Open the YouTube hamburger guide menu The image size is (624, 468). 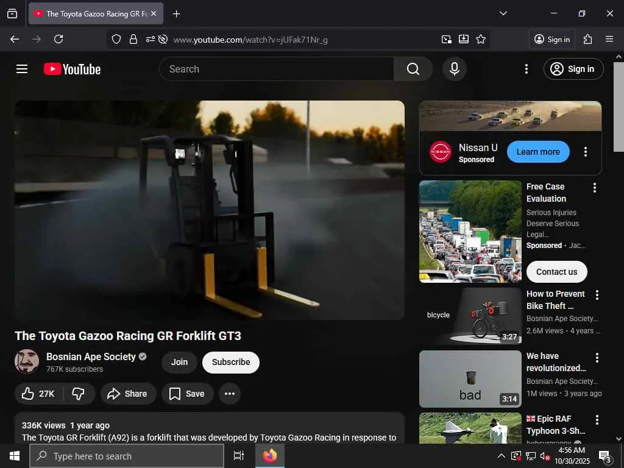[22, 69]
